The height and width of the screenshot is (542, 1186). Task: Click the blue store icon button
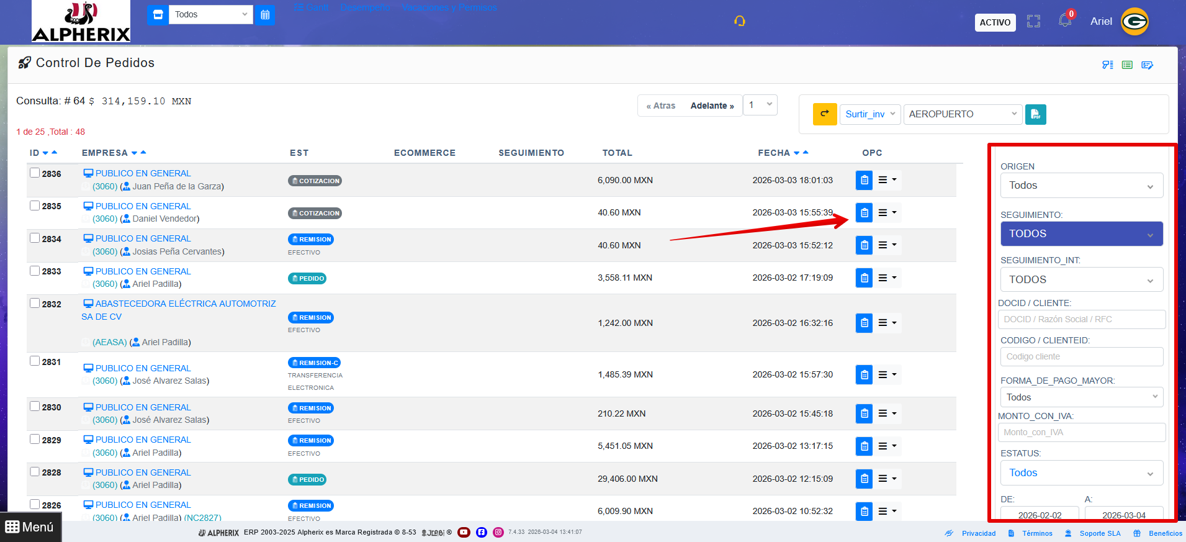(x=158, y=15)
